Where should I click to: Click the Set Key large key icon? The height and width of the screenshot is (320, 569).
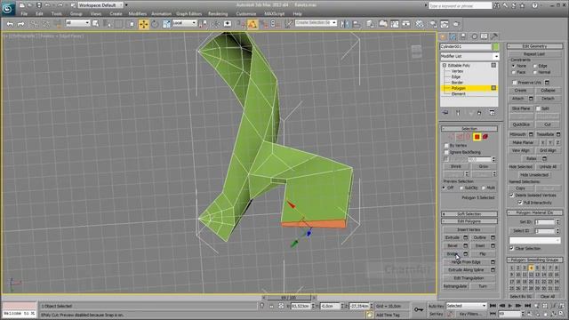(419, 309)
